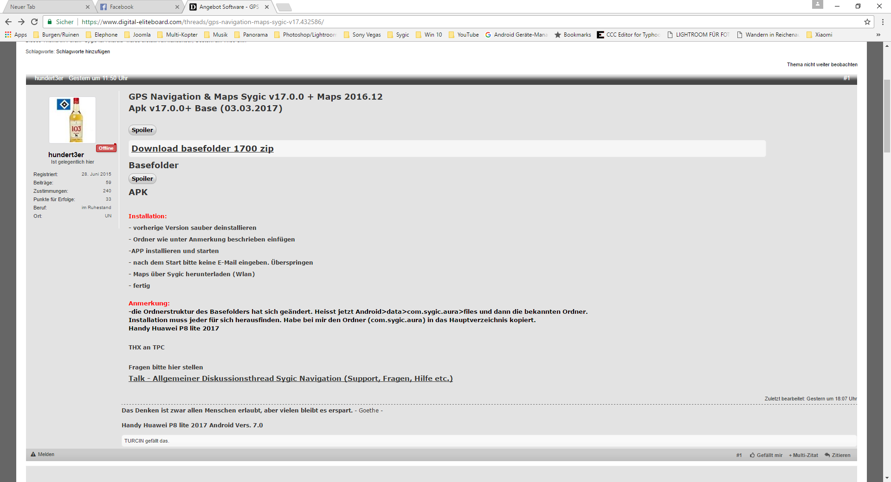Viewport: 891px width, 482px height.
Task: Quote the post with Zitieren
Action: 838,455
